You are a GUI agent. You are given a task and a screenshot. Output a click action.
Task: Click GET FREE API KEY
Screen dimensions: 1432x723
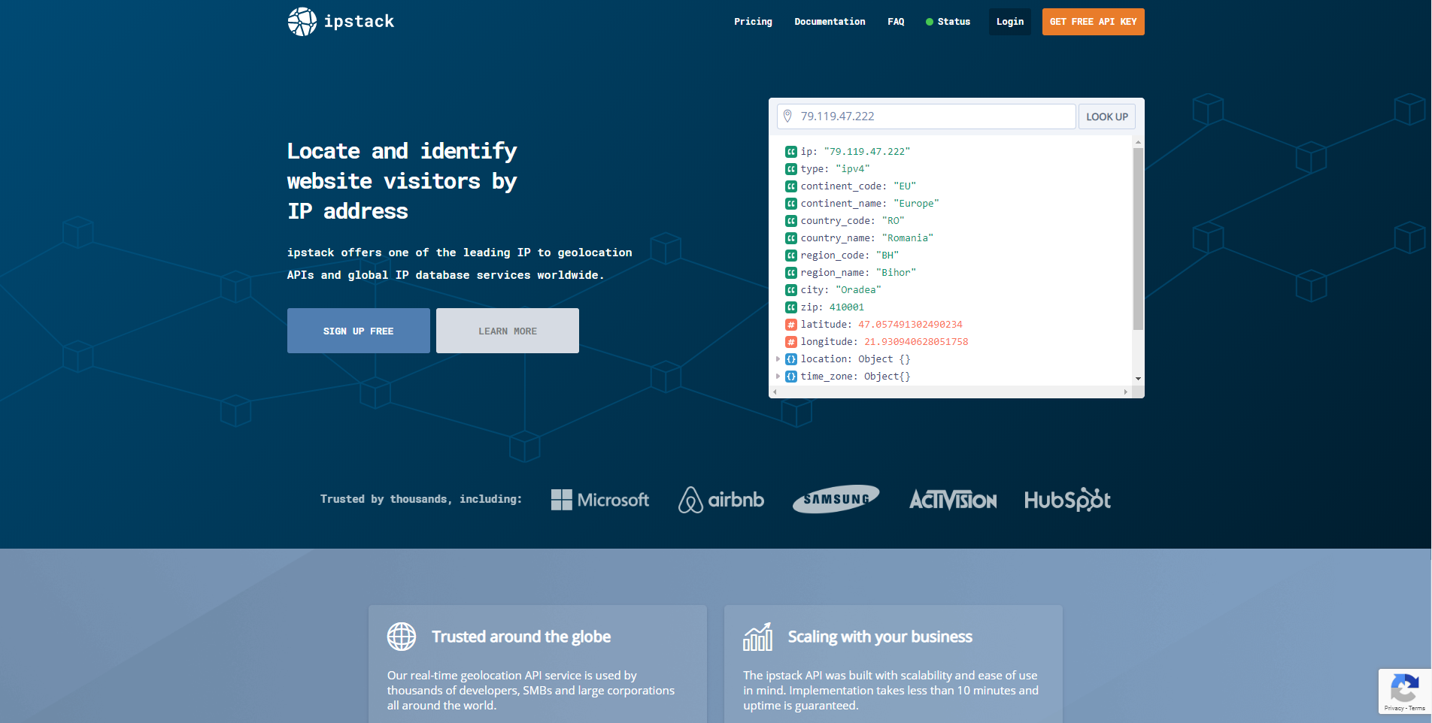1092,21
